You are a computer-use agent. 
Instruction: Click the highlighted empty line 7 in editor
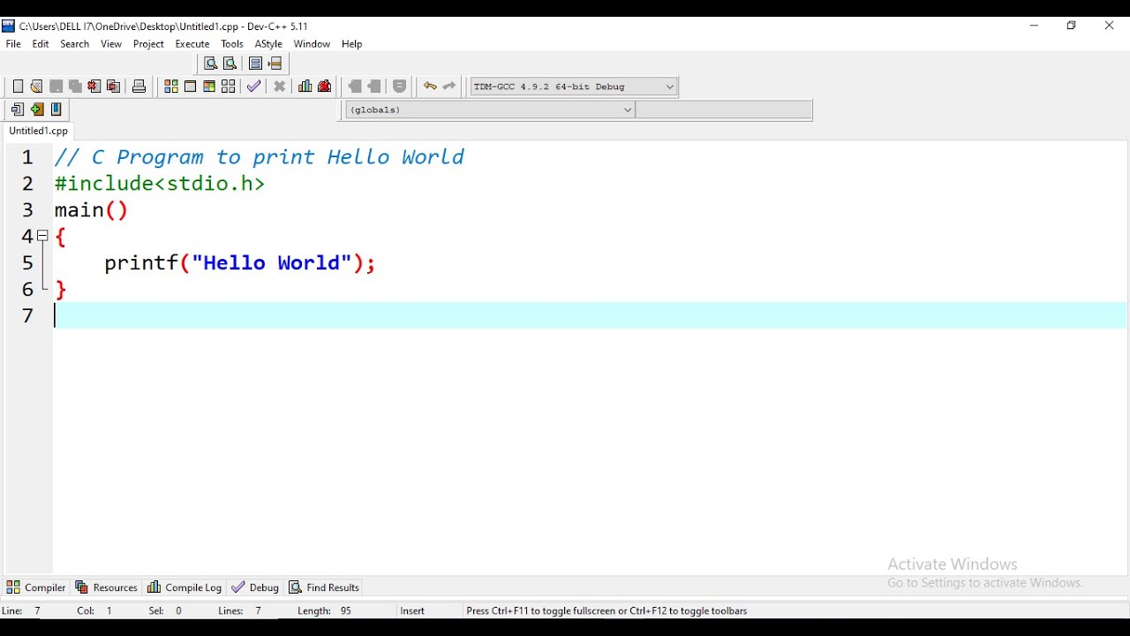coord(590,315)
